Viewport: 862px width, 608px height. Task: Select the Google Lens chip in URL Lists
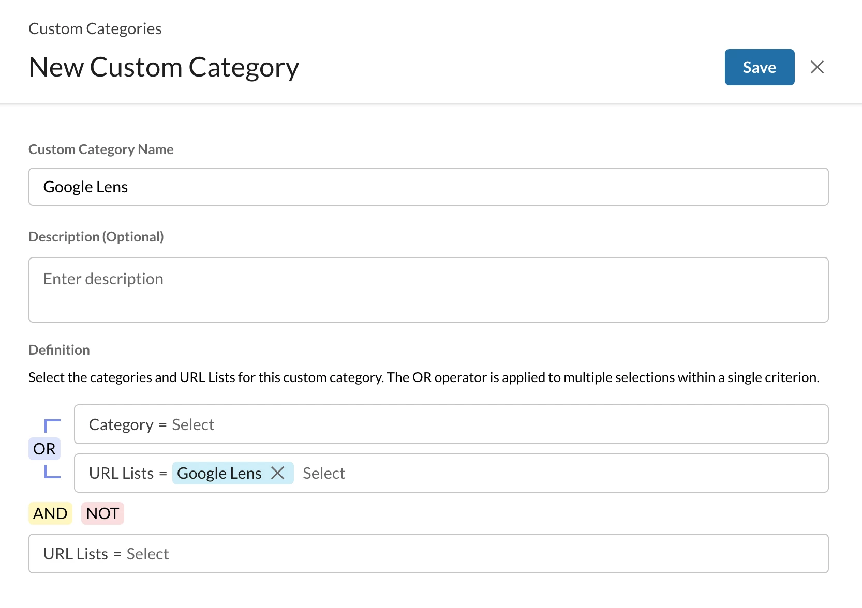point(219,473)
